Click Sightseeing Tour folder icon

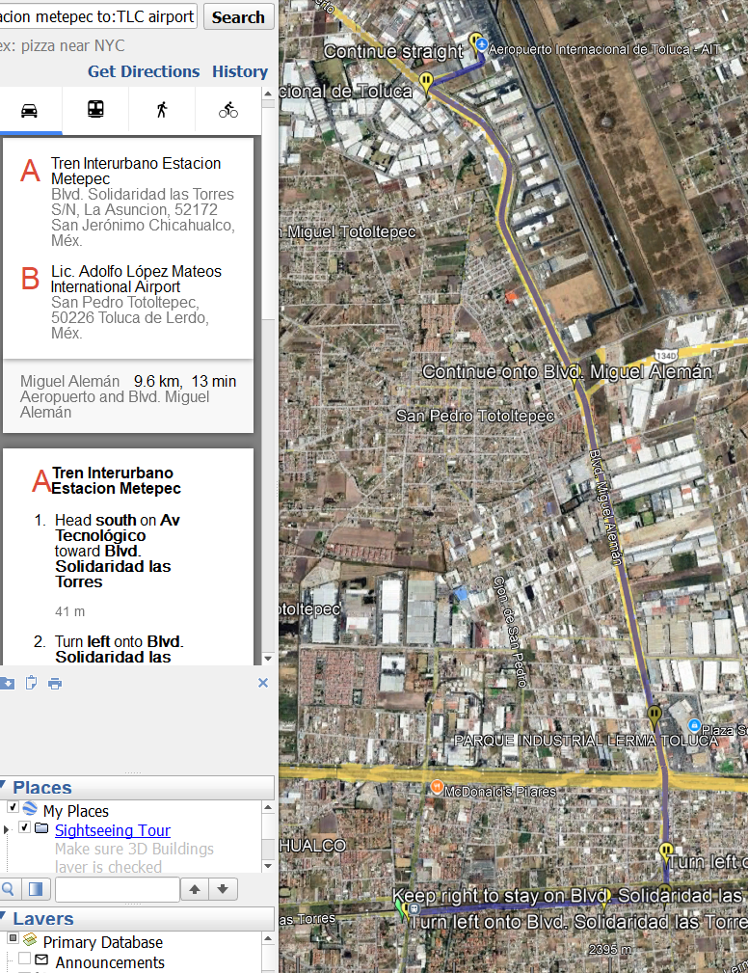41,828
